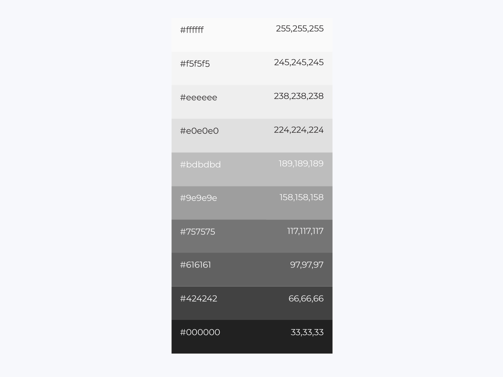
Task: Choose the #616161 dark gray swatch
Action: pyautogui.click(x=252, y=270)
